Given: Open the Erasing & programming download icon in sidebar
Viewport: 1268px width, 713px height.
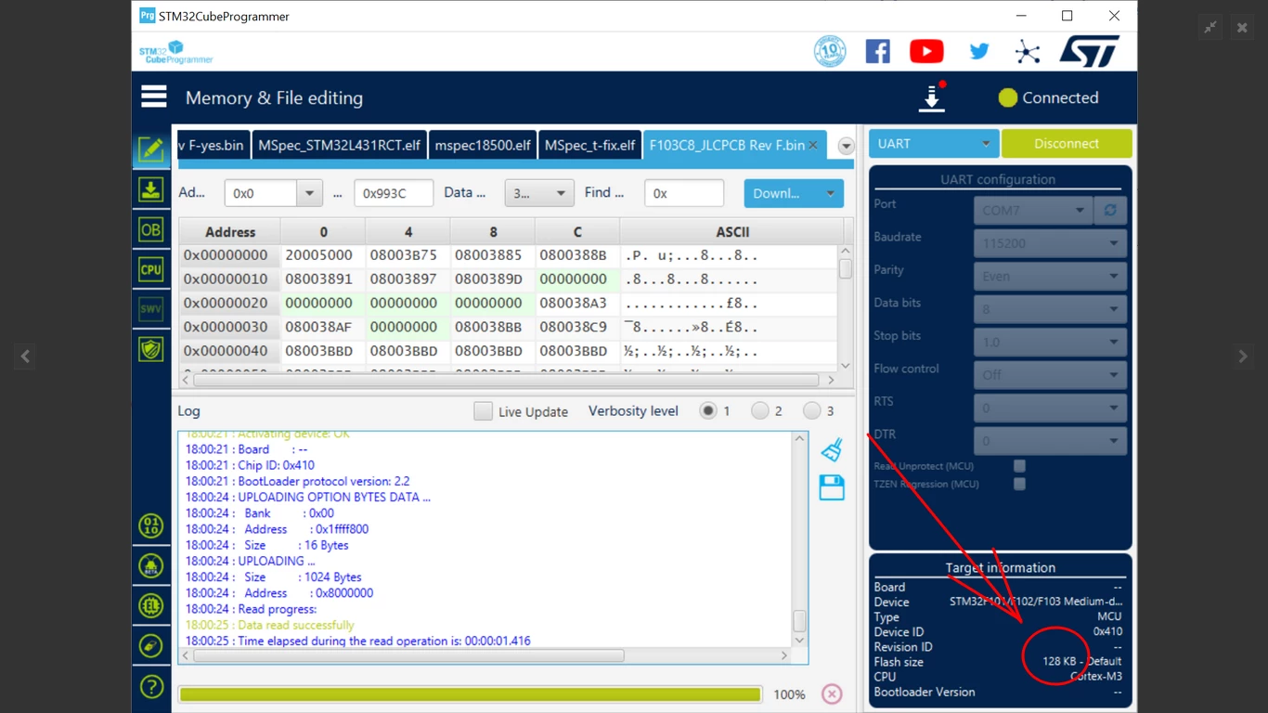Looking at the screenshot, I should coord(151,189).
